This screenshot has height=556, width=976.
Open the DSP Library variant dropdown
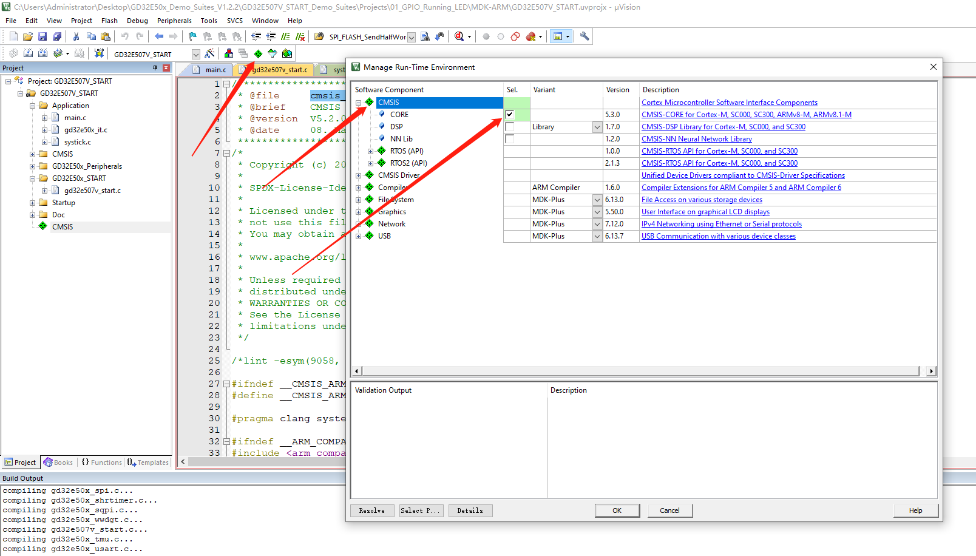pos(597,127)
